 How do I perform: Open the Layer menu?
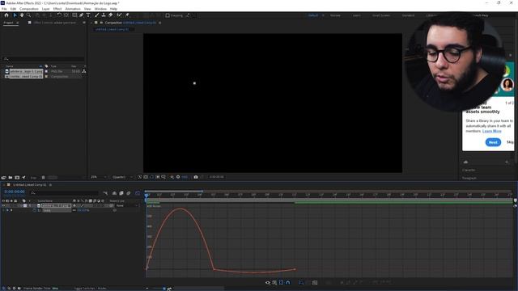46,9
